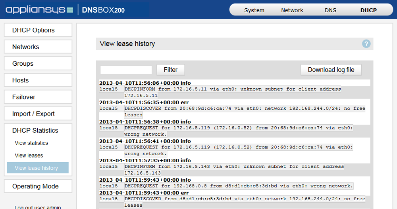
Task: Select log entry 2013-04-10T11:59:43 info
Action: pyautogui.click(x=145, y=180)
